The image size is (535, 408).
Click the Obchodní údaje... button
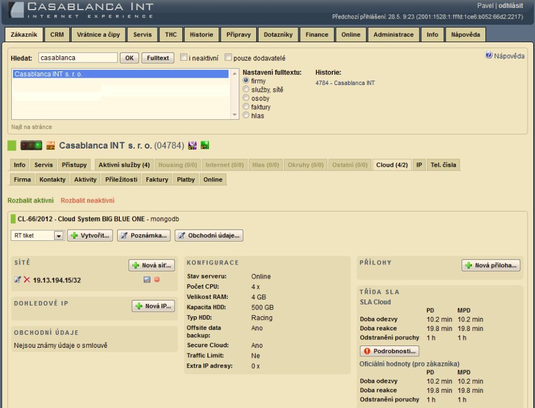(x=209, y=236)
